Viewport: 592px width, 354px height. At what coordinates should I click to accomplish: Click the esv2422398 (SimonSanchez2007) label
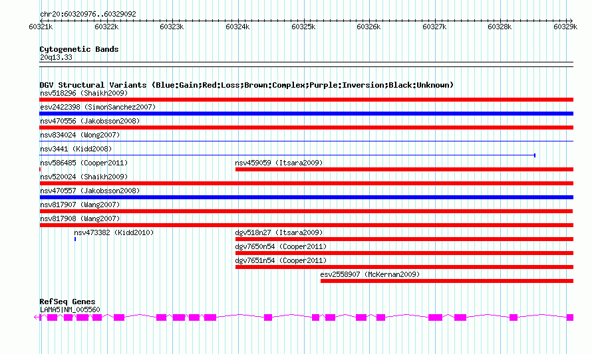click(x=98, y=107)
